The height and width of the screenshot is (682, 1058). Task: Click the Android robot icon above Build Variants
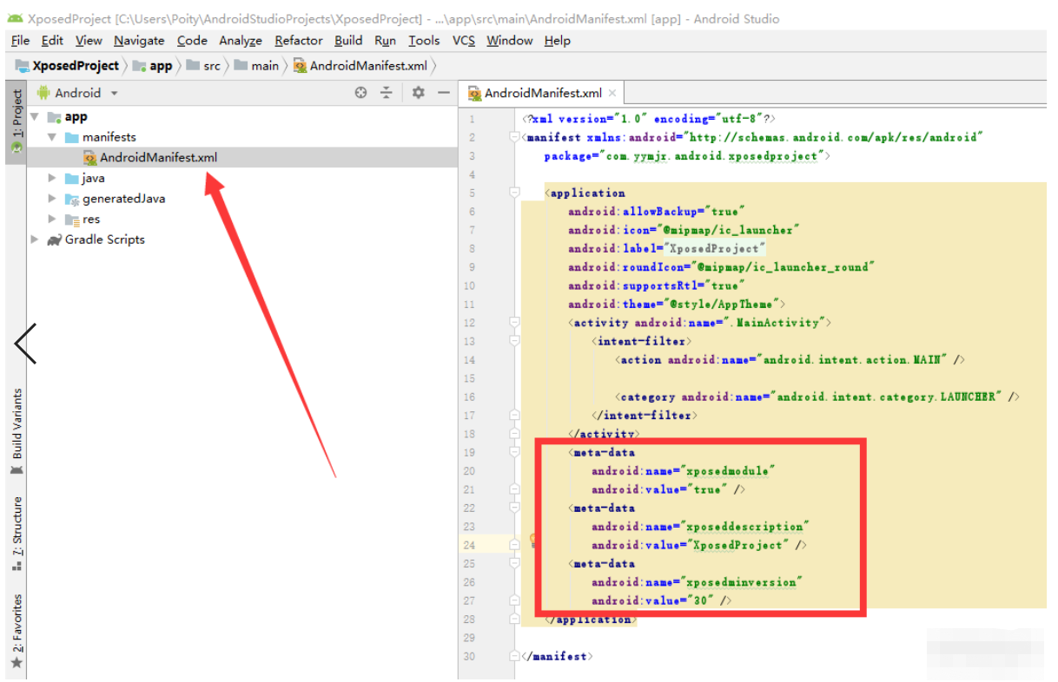tap(17, 469)
